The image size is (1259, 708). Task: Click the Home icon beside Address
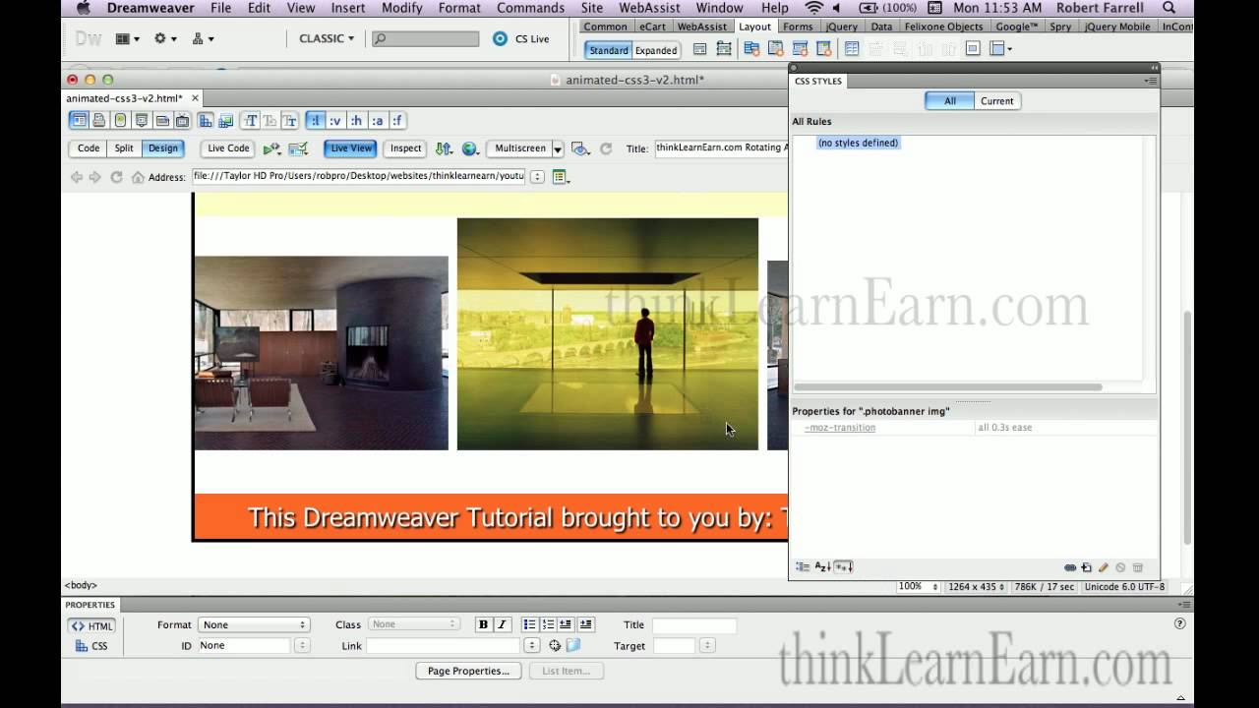click(138, 177)
